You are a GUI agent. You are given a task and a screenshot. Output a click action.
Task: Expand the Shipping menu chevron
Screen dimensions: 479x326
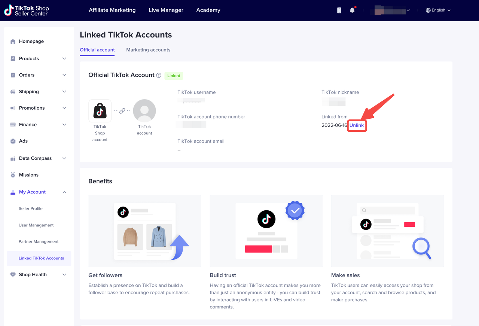64,92
